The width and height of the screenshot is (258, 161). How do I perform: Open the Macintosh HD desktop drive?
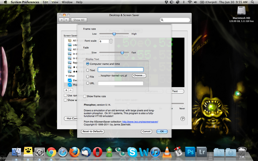(x=241, y=11)
